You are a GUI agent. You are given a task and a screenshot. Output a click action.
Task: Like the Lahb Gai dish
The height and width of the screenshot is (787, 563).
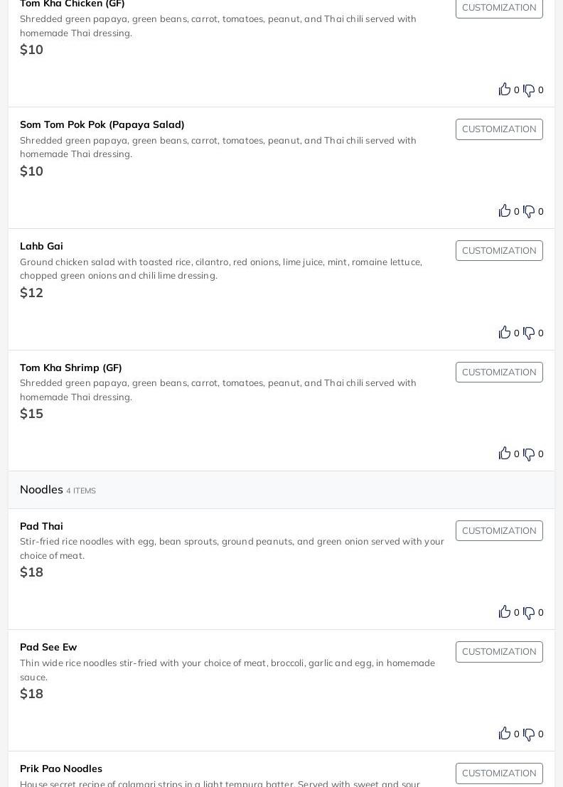point(505,332)
